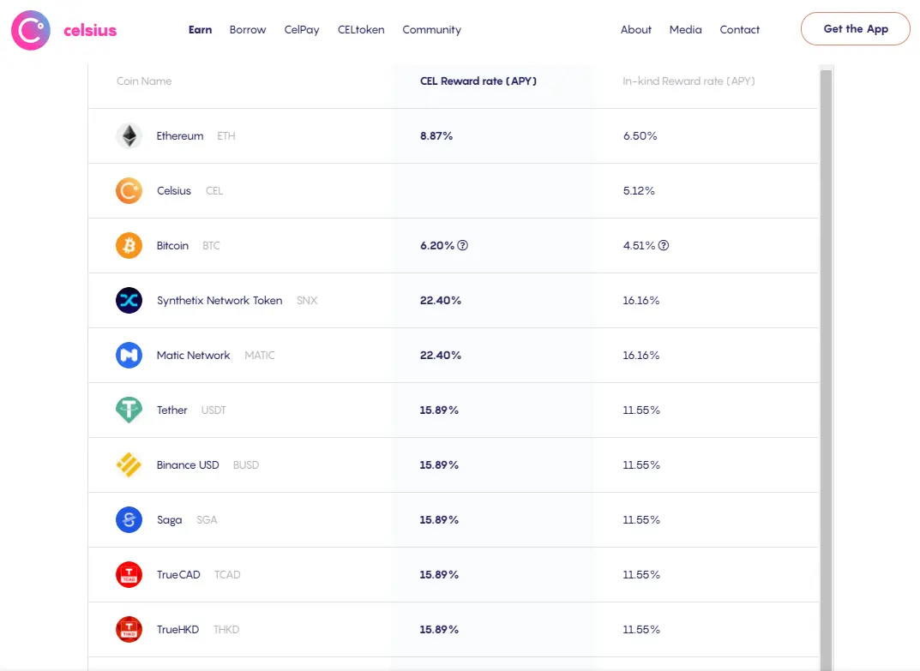Viewport: 920px width, 671px height.
Task: Open the CELtoken nav item
Action: [361, 29]
